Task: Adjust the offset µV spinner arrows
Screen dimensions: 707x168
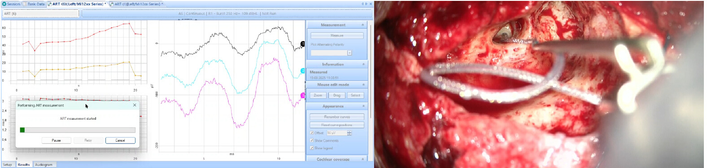Action: point(349,133)
